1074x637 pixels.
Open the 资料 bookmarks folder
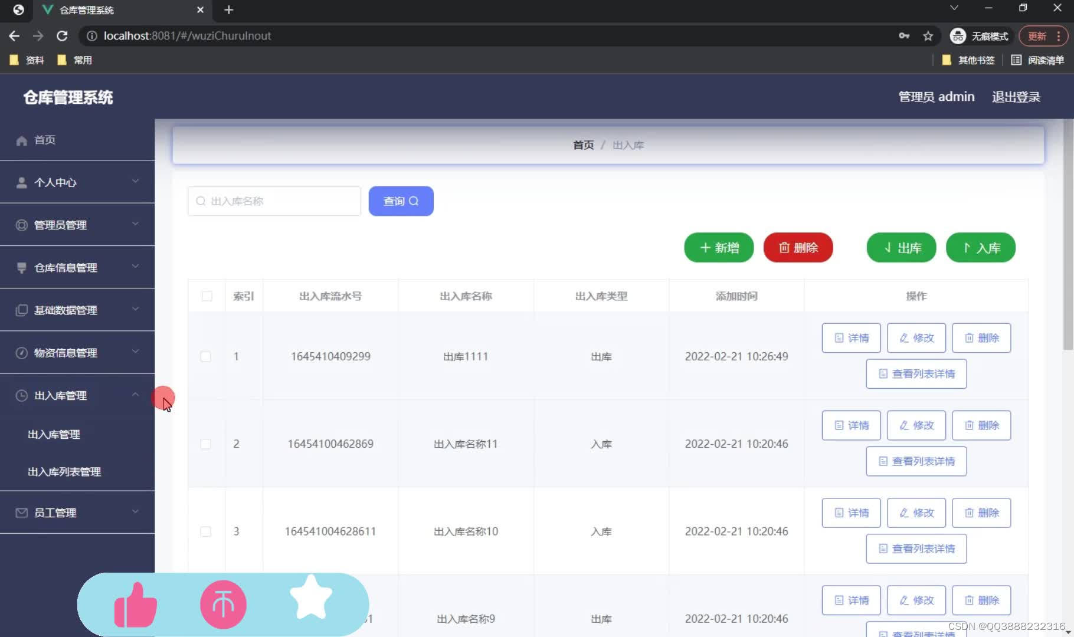tap(27, 60)
